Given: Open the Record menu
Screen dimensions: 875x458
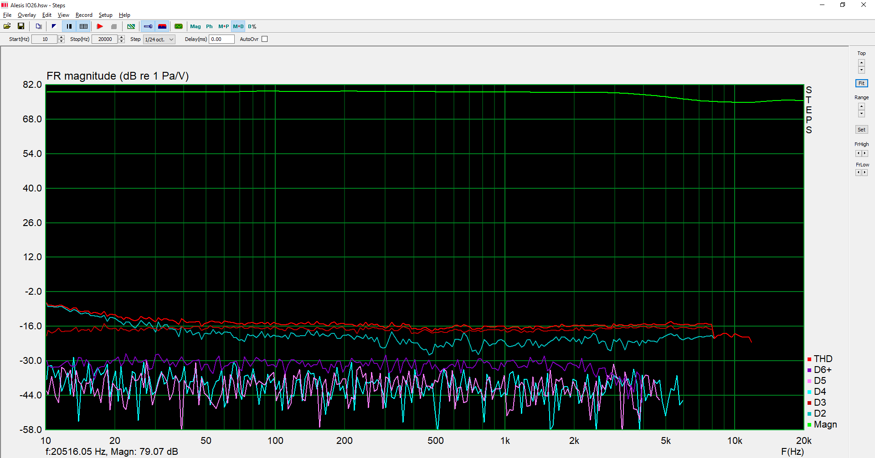Looking at the screenshot, I should 84,15.
